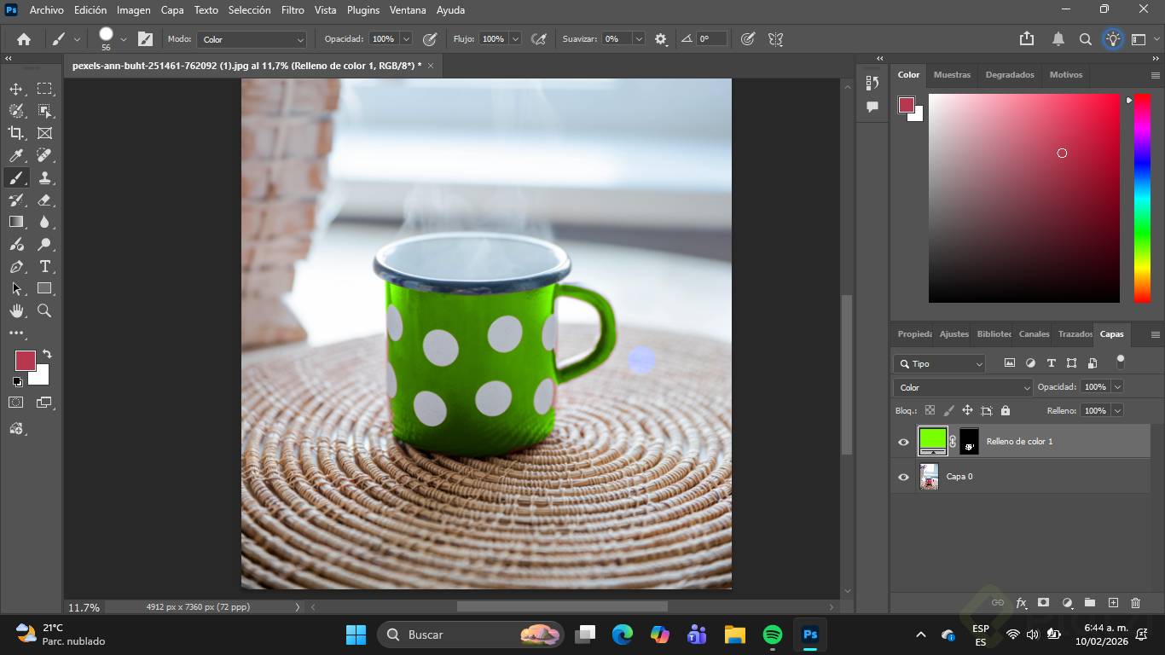Select the Eraser tool

point(44,200)
